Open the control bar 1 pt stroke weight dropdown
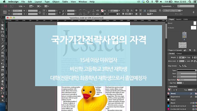 [119, 11]
